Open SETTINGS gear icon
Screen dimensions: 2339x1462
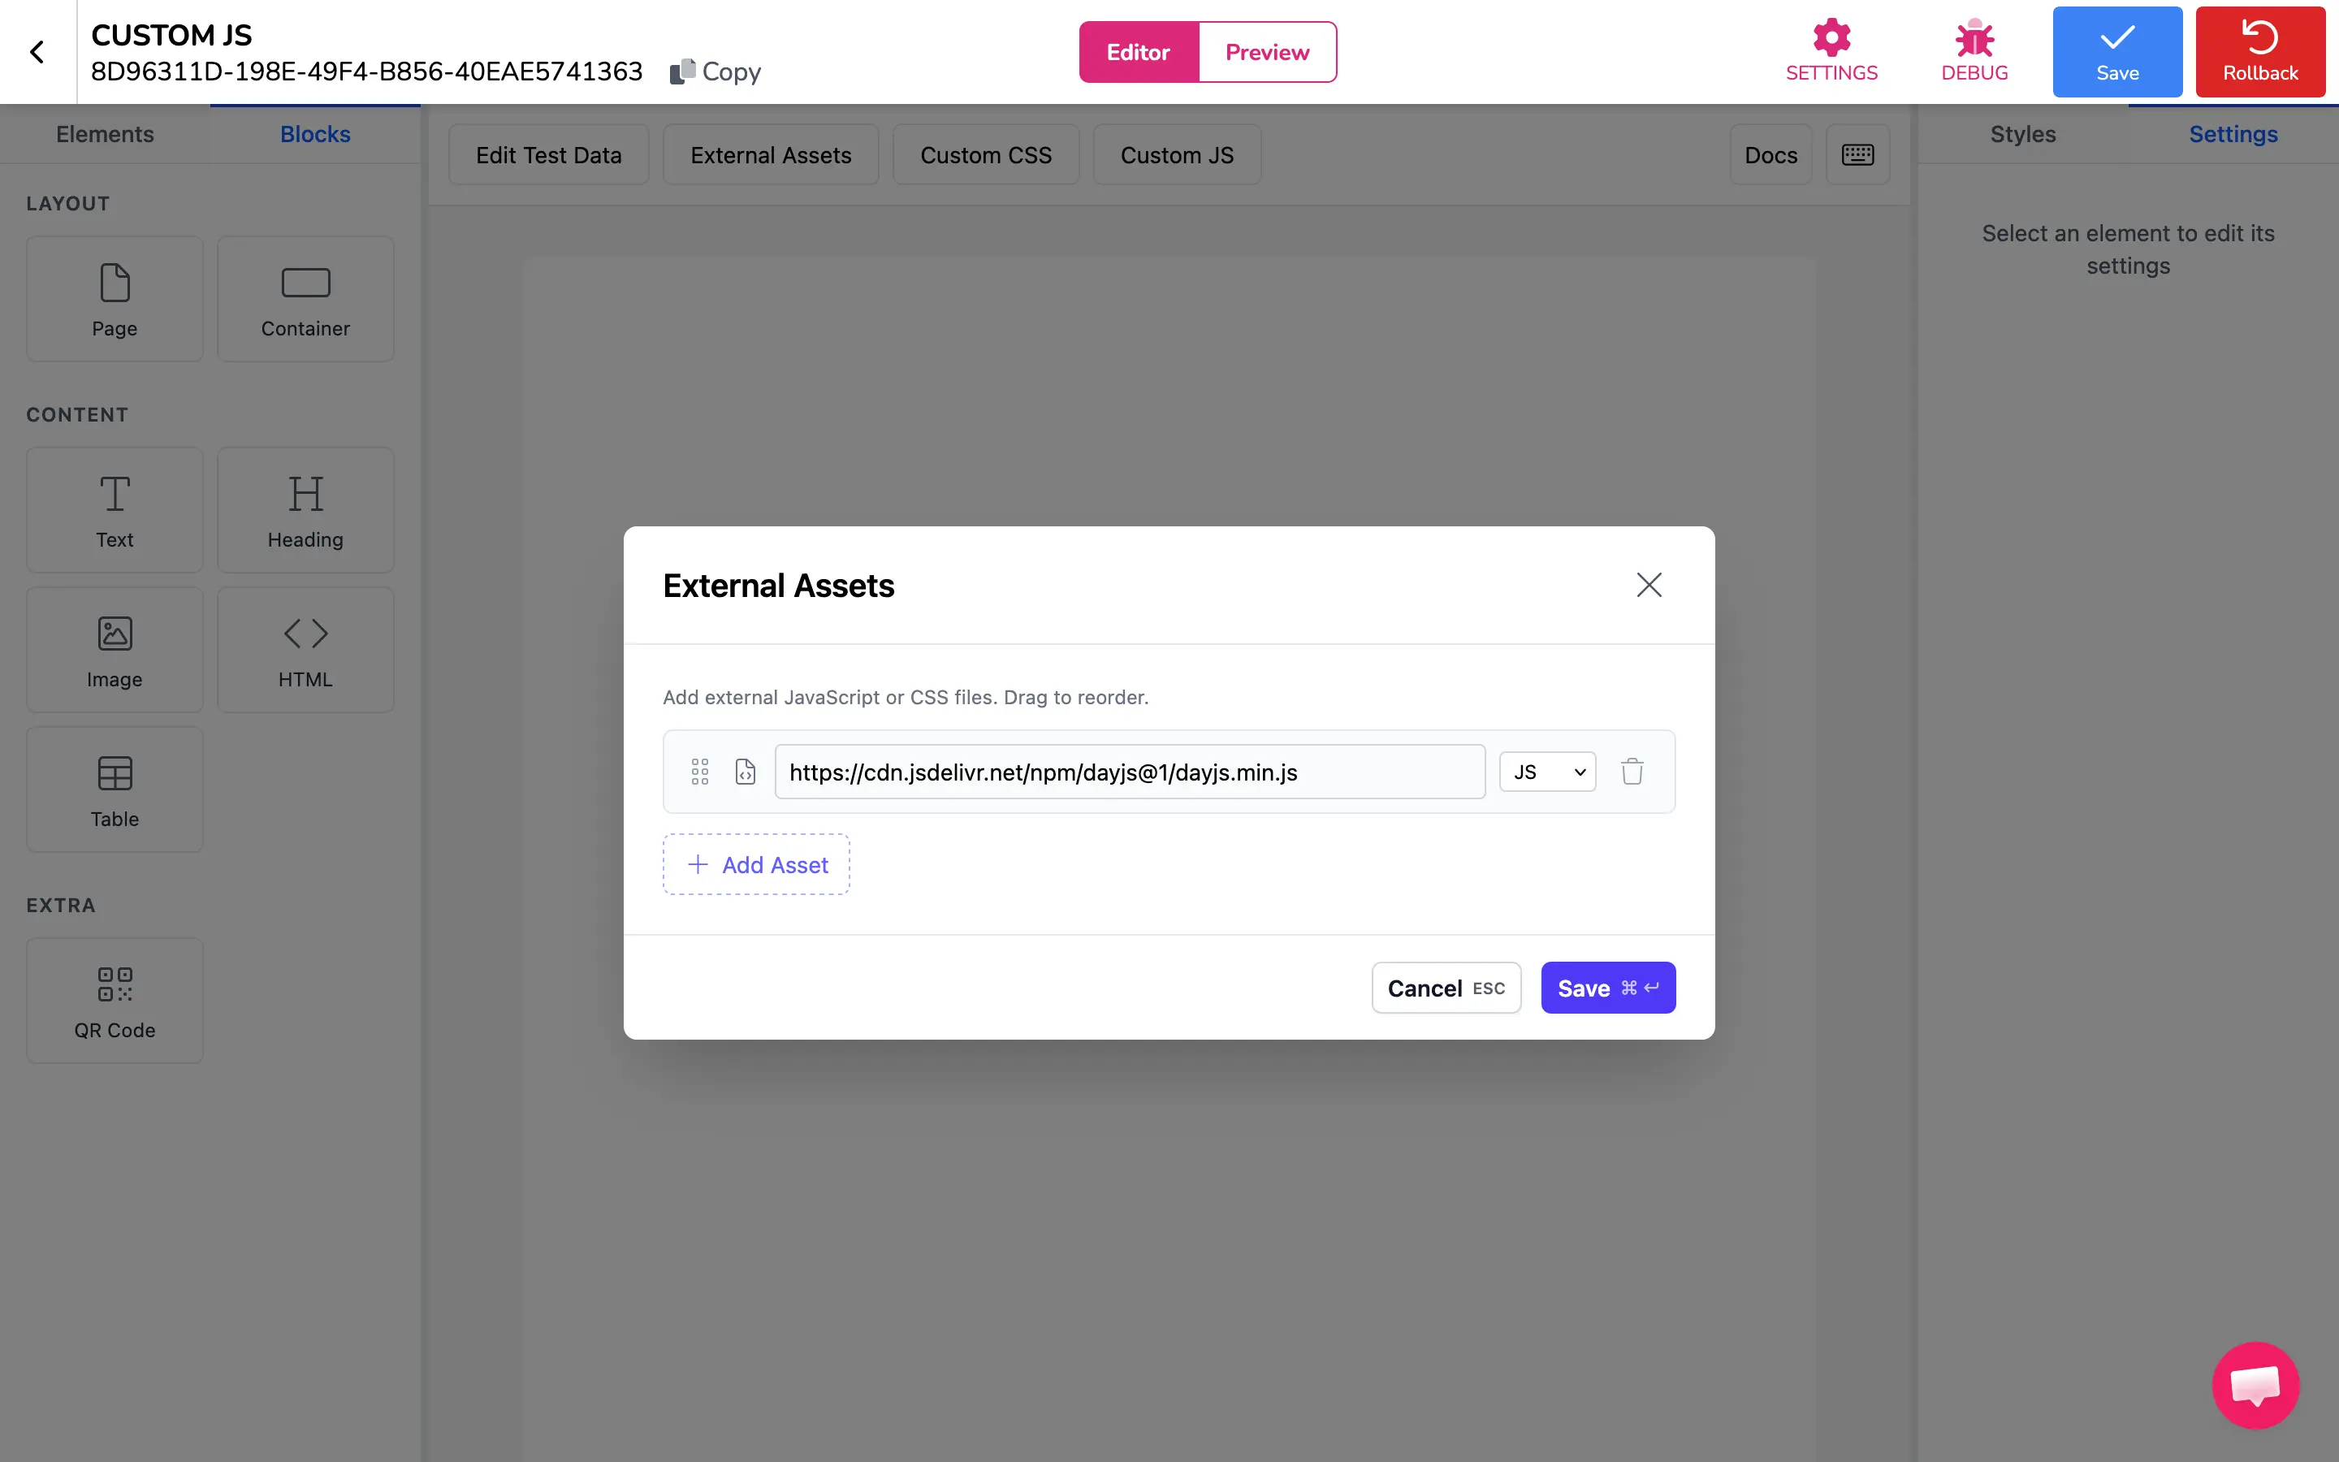point(1831,52)
